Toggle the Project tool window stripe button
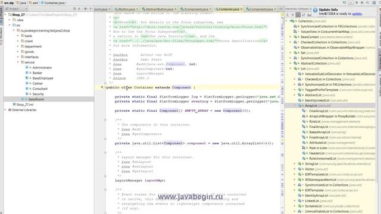This screenshot has width=381, height=214. click(x=1, y=16)
